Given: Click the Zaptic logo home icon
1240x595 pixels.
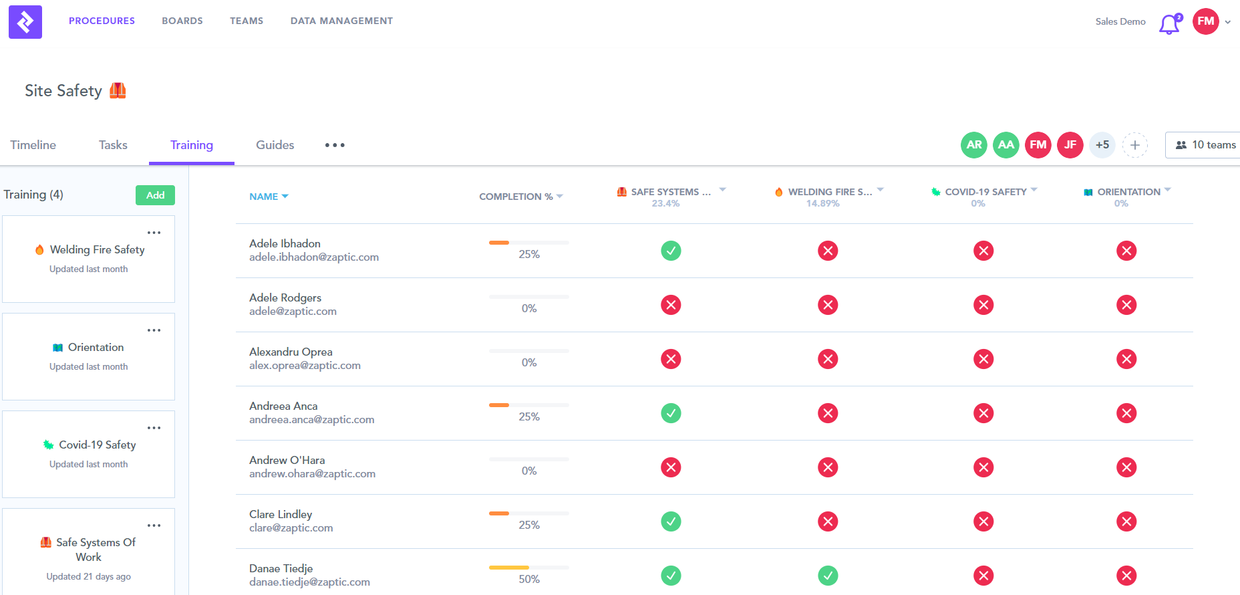Looking at the screenshot, I should (25, 22).
